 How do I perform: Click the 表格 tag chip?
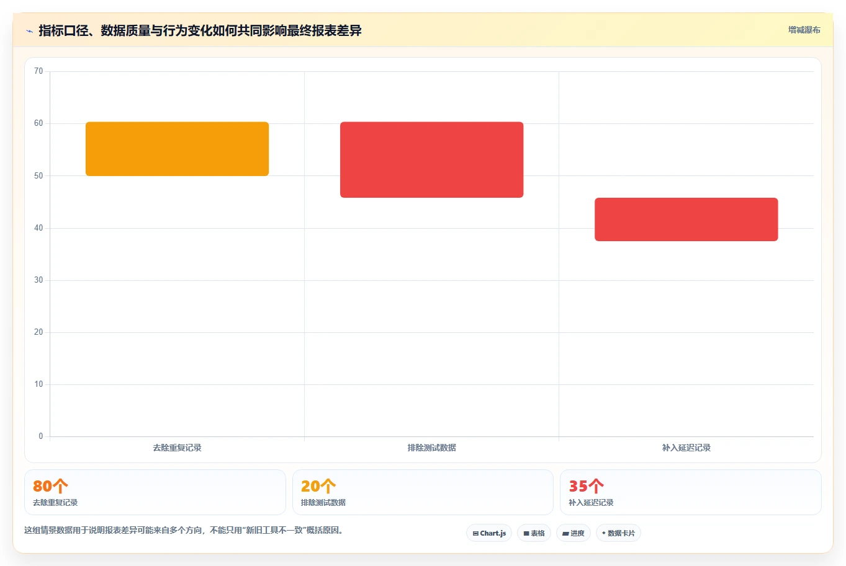click(x=534, y=533)
